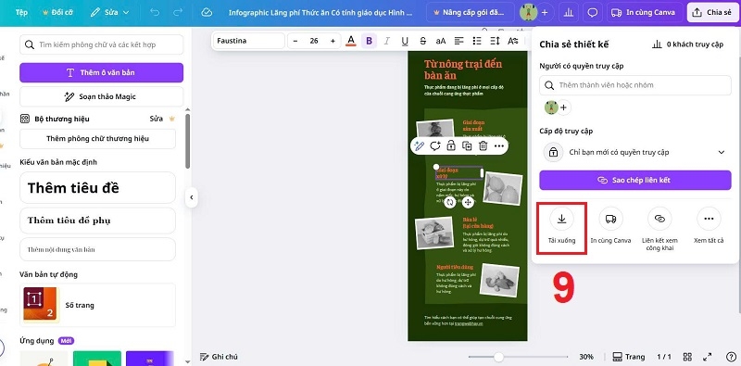Increase font size with plus button
This screenshot has height=366, width=741.
tap(333, 41)
